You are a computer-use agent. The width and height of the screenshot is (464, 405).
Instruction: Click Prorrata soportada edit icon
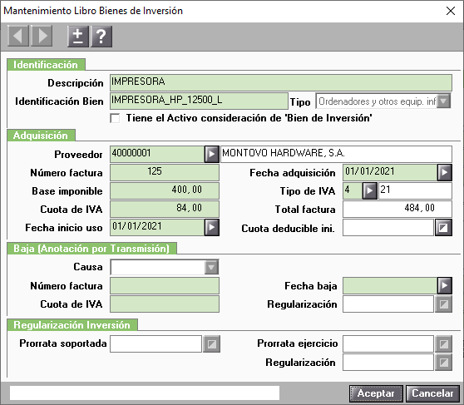[211, 343]
